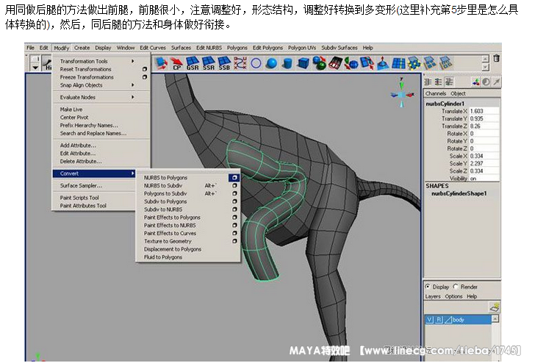Create a cylinder from the shelf
Screen dimensions: 546x363
click(287, 63)
